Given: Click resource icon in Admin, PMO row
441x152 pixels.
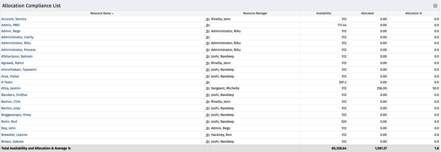Looking at the screenshot, I should coord(208,25).
